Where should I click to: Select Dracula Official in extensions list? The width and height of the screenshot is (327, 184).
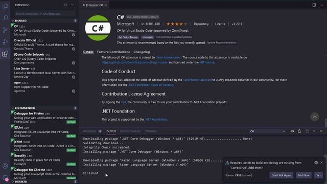44,44
